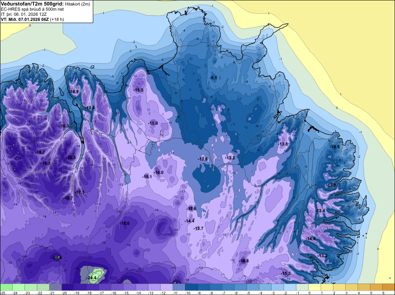The image size is (395, 295).
Task: Click the forecast offset '(+18 h)'
Action: point(57,19)
